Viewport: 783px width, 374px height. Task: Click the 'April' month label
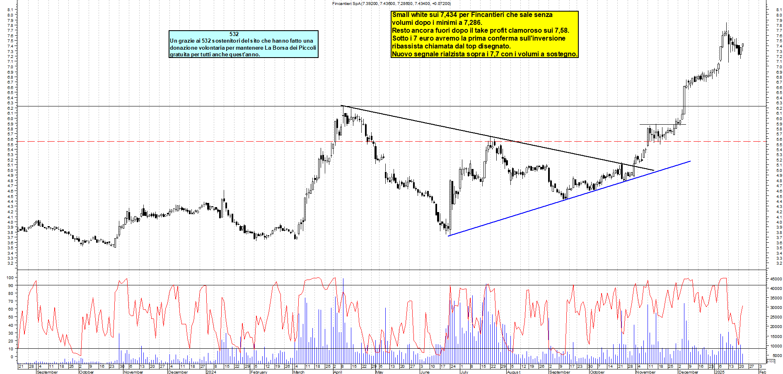338,372
